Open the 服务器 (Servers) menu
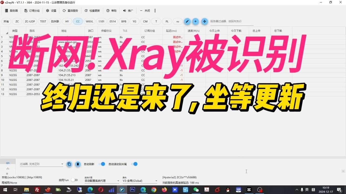This screenshot has width=346, height=194. [11, 11]
